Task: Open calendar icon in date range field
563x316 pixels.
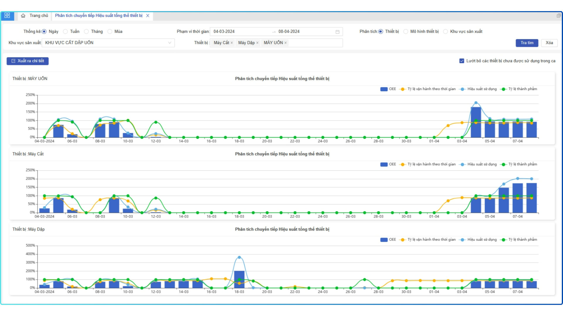Action: (x=338, y=32)
